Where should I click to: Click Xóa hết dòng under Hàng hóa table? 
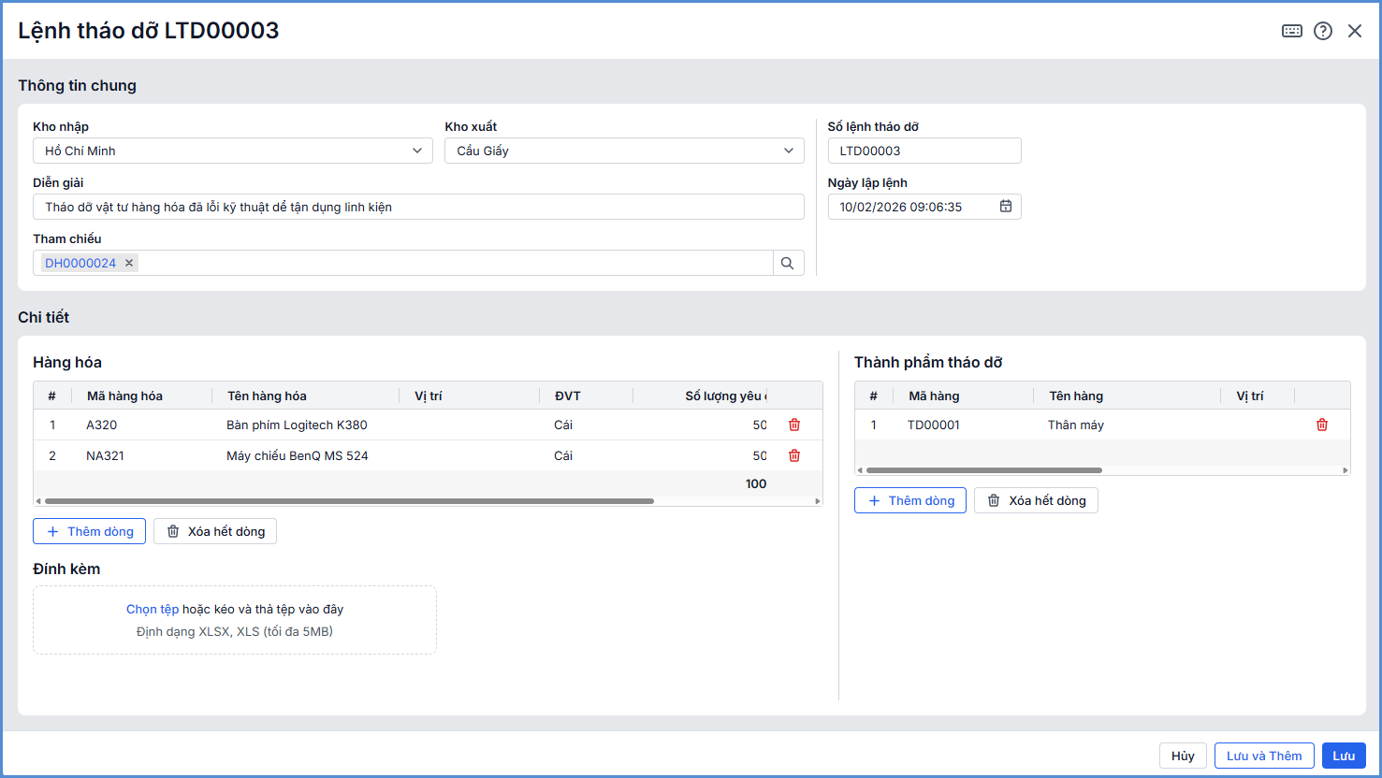pos(215,531)
